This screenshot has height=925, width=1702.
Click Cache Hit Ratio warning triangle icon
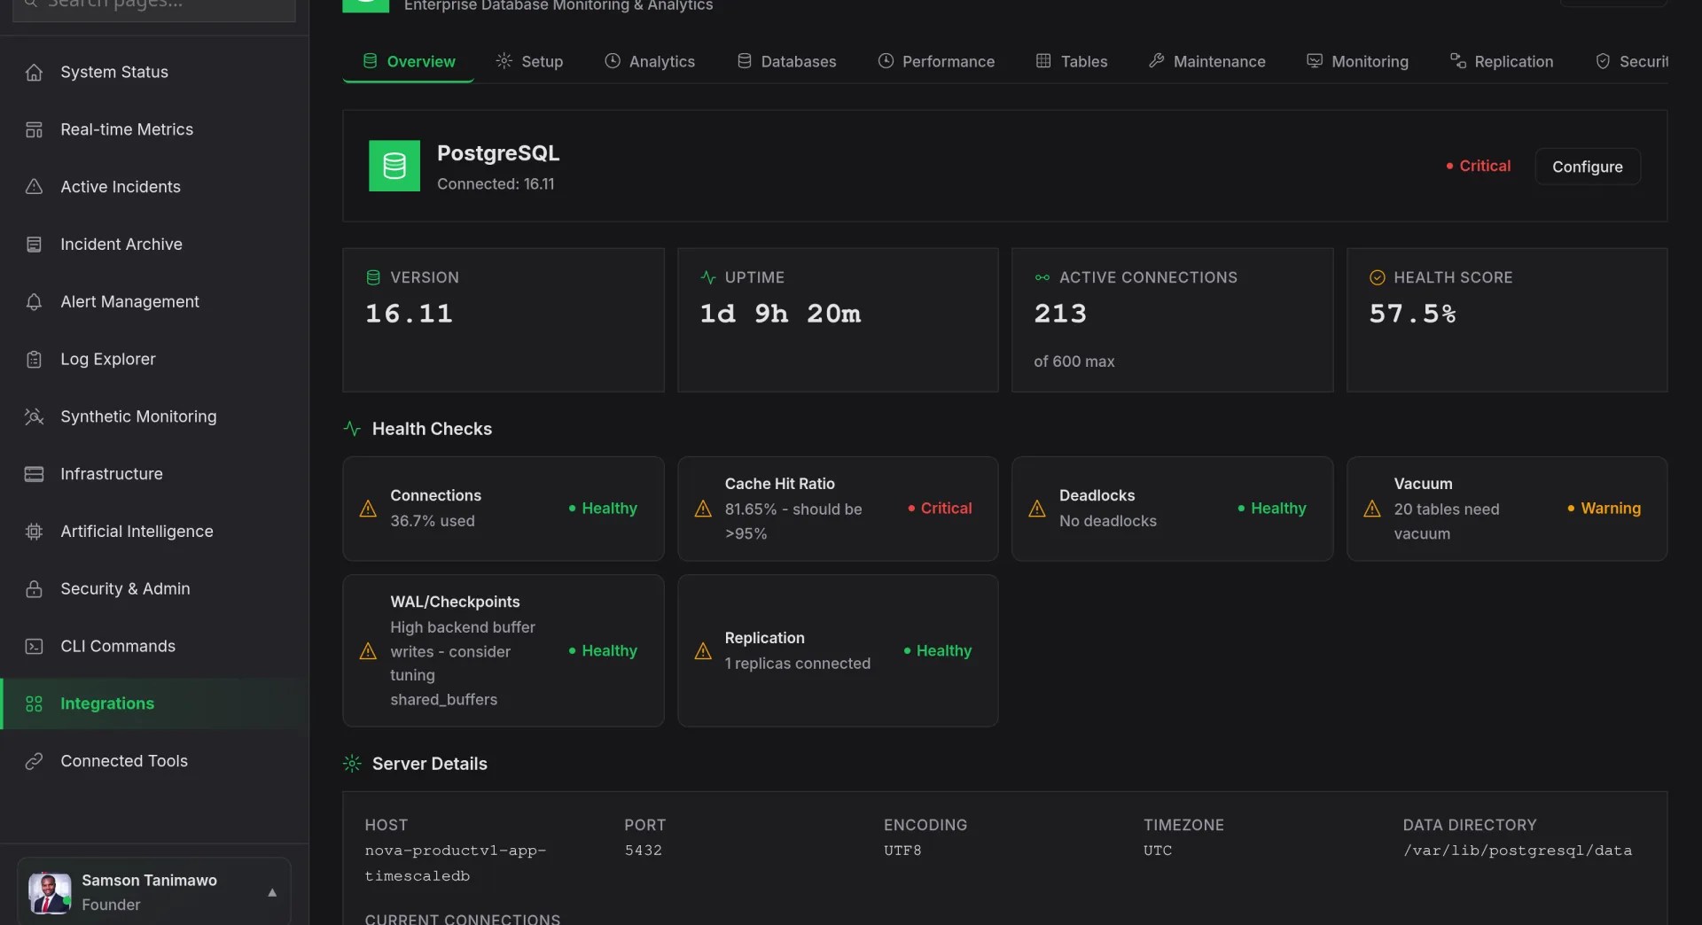point(703,509)
